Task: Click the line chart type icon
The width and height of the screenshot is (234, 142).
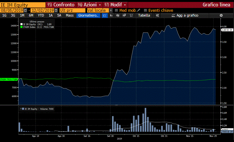Action: tap(105, 15)
